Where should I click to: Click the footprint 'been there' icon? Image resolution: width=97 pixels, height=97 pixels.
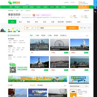click(x=82, y=17)
